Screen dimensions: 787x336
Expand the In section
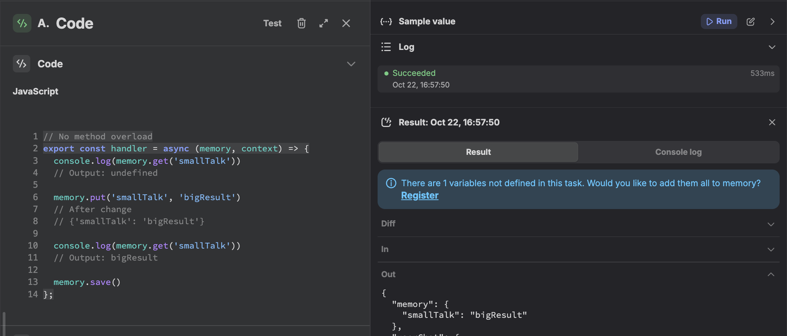pos(771,249)
